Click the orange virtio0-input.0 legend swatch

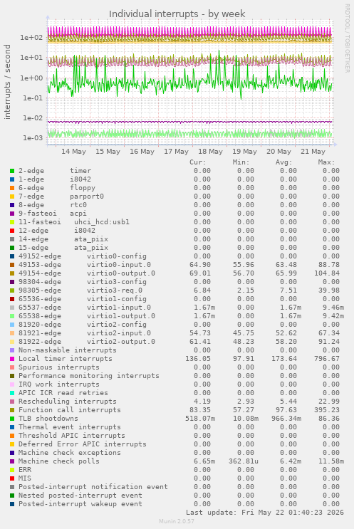[x=12, y=265]
